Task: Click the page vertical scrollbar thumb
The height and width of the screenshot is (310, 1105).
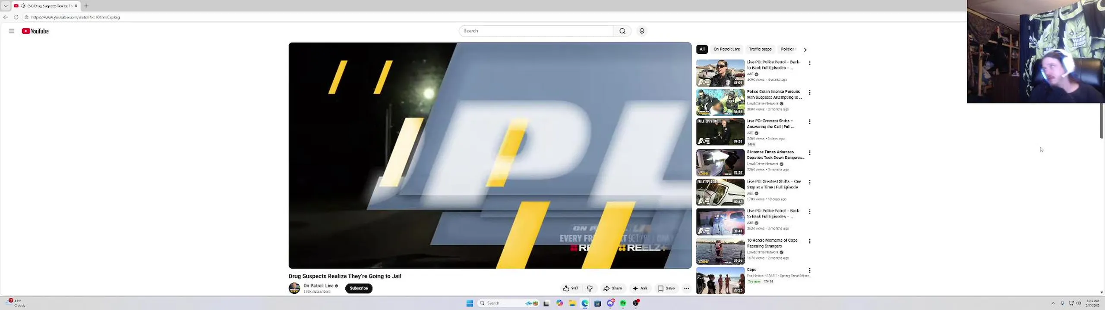Action: [x=1102, y=121]
